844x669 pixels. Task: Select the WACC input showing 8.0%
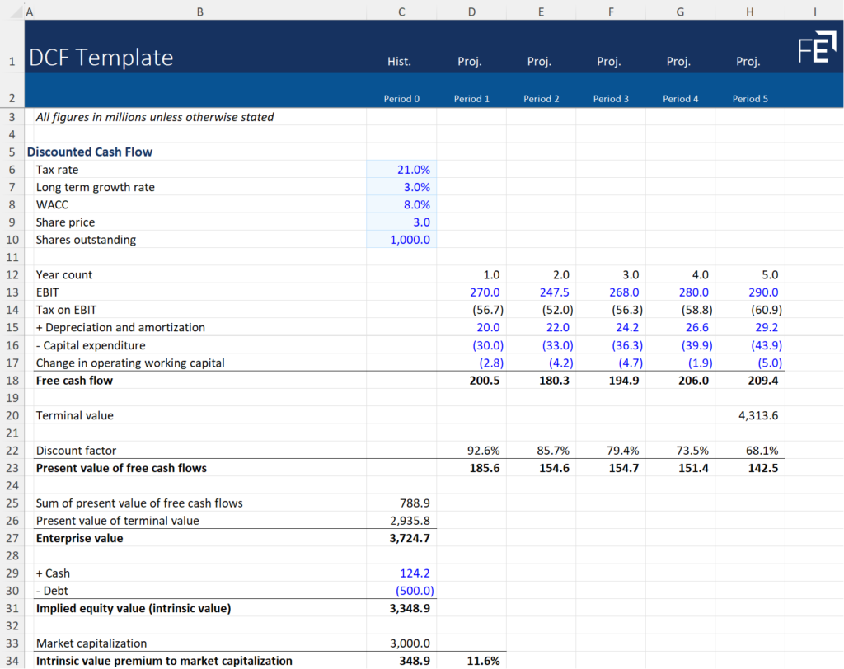pos(401,204)
